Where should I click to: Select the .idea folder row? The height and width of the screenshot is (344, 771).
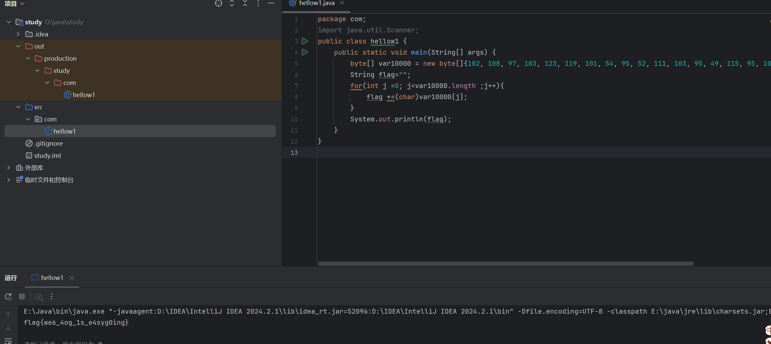click(x=141, y=34)
